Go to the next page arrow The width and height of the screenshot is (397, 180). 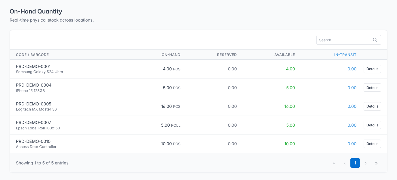point(366,163)
